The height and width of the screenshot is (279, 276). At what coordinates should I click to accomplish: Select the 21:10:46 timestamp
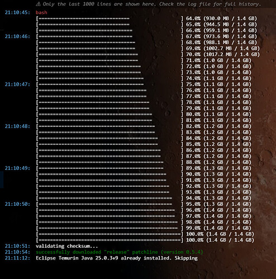(x=17, y=36)
